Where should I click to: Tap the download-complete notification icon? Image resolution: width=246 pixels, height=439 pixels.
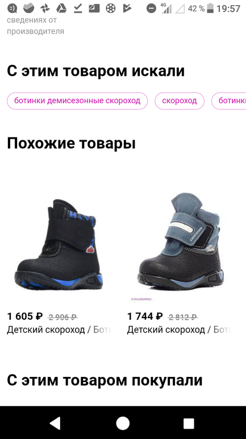(x=78, y=9)
